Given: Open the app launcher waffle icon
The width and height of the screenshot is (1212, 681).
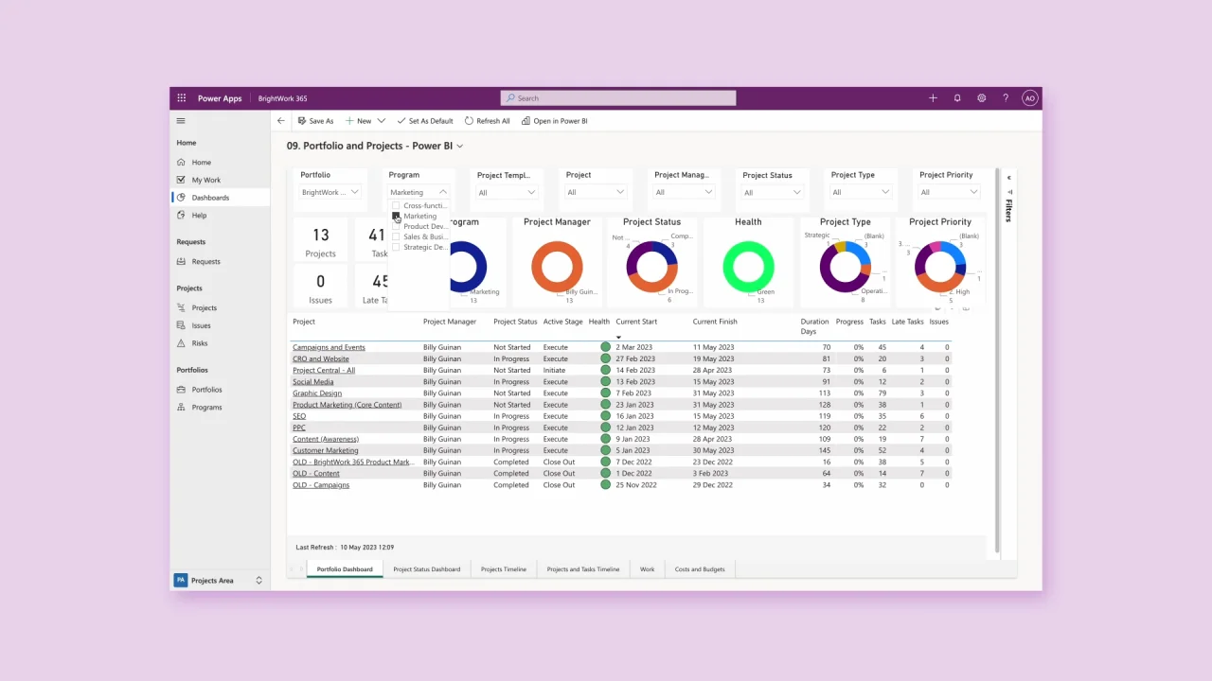Looking at the screenshot, I should point(182,98).
